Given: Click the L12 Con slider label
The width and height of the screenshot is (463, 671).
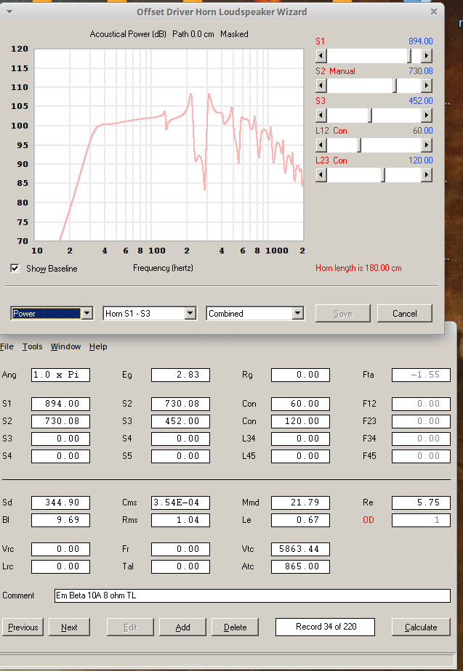Looking at the screenshot, I should (331, 131).
